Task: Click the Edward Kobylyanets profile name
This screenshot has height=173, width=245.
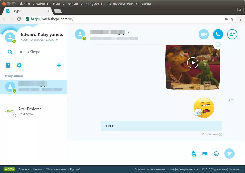Action: [42, 34]
